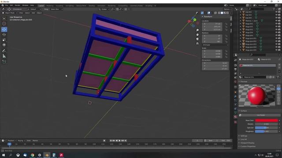
Task: Toggle X-ray mode in viewport header
Action: pos(215,13)
